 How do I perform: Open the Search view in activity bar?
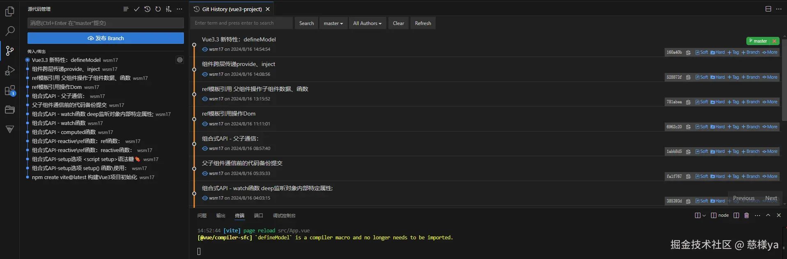(10, 31)
